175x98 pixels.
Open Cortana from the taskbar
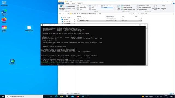[45, 96]
